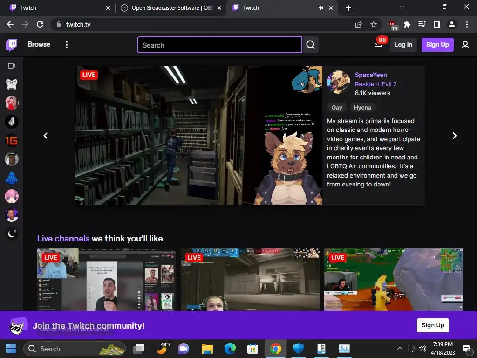
Task: Open the three-dot more menu beside Browse
Action: tap(67, 45)
